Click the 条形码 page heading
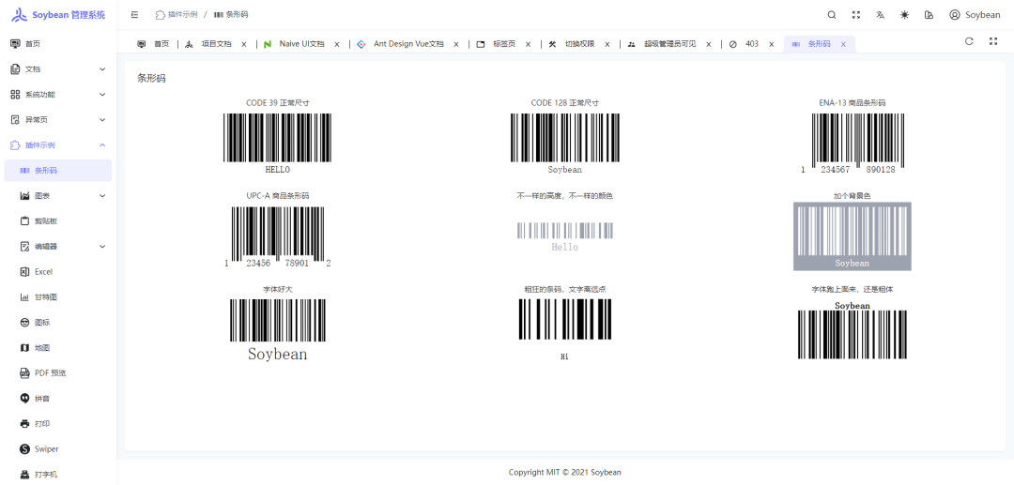This screenshot has height=485, width=1014. [x=151, y=78]
